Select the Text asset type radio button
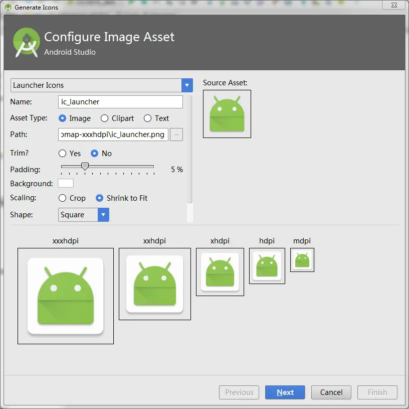Image resolution: width=409 pixels, height=409 pixels. pos(147,118)
